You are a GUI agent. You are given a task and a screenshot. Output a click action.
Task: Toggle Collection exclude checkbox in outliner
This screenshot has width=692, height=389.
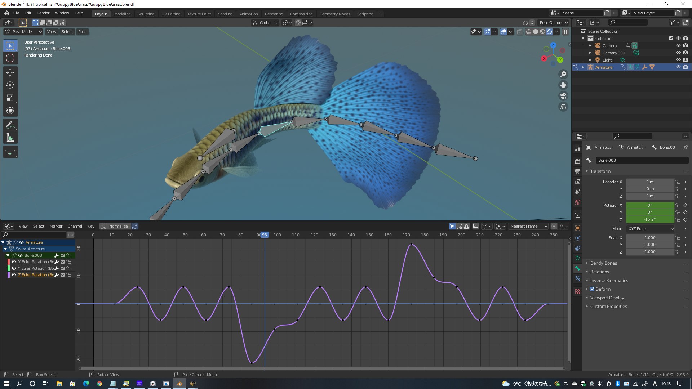tap(671, 39)
